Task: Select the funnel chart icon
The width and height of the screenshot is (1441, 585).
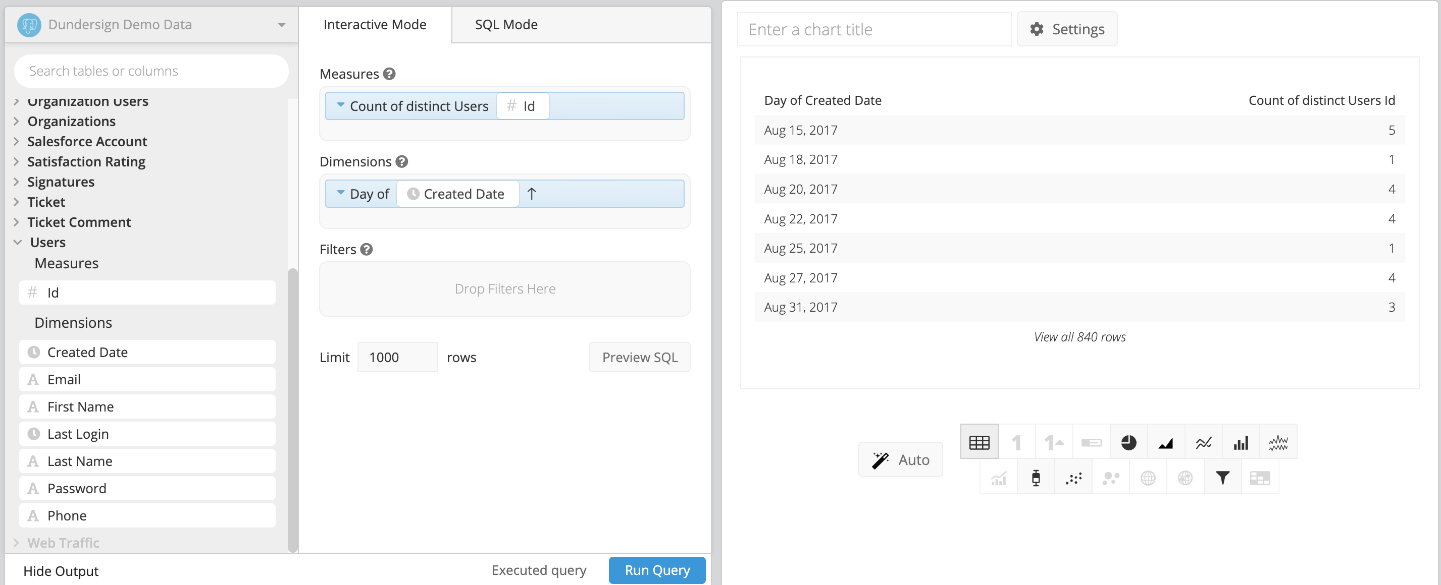Action: click(1223, 478)
